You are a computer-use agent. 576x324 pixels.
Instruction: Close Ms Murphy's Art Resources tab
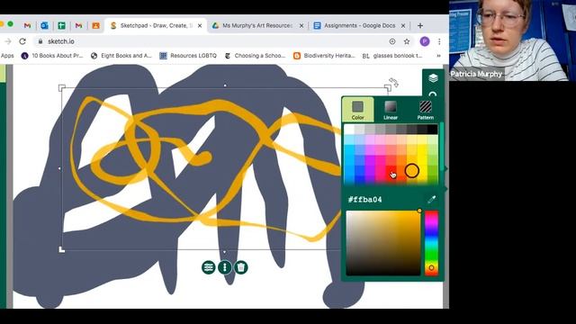tap(301, 26)
